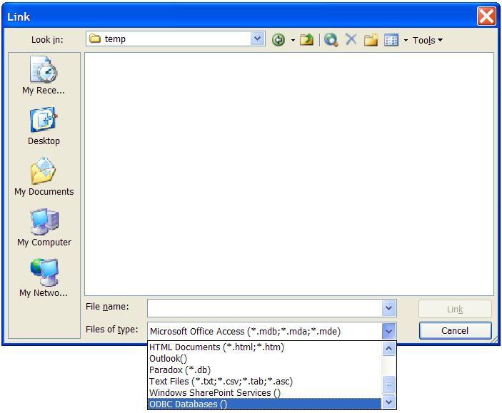502x413 pixels.
Task: Click the File name input field
Action: click(264, 308)
